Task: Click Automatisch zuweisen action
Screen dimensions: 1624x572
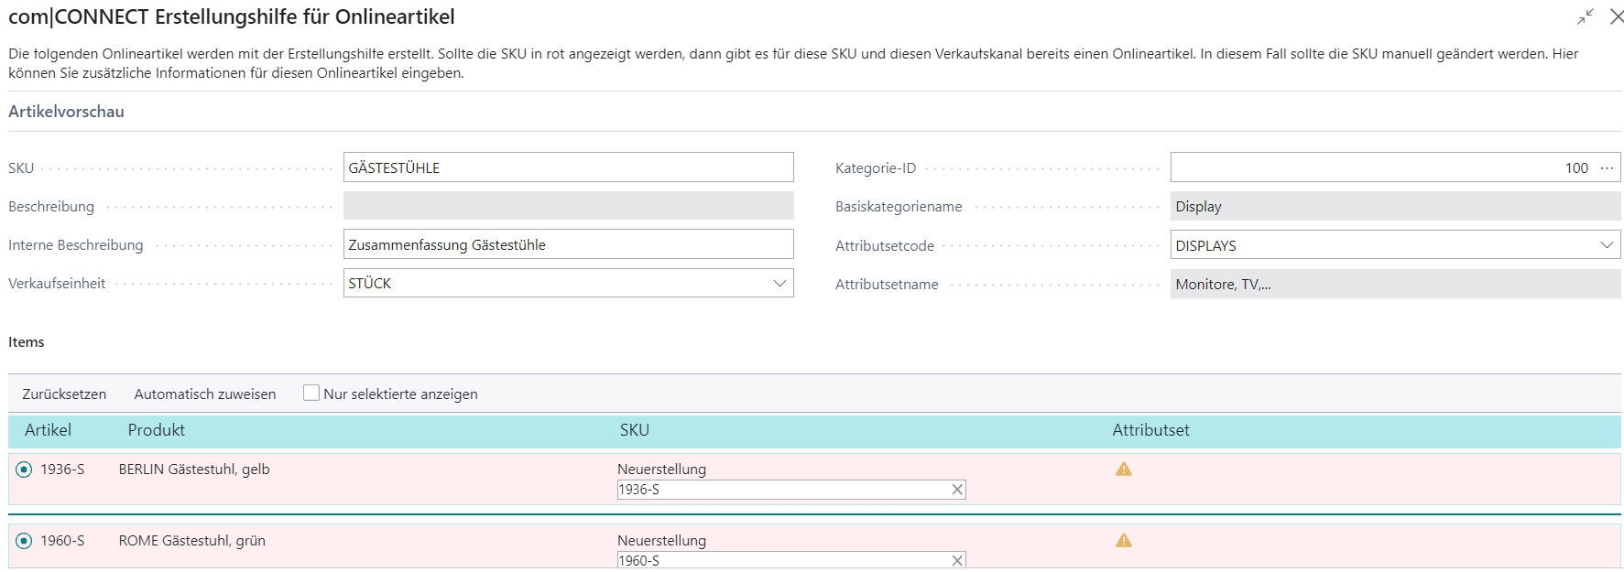Action: [205, 394]
